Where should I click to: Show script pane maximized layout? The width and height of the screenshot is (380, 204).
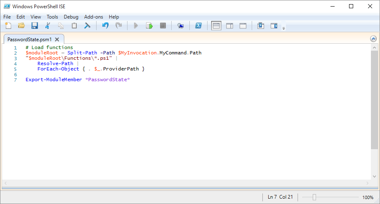[x=243, y=26]
